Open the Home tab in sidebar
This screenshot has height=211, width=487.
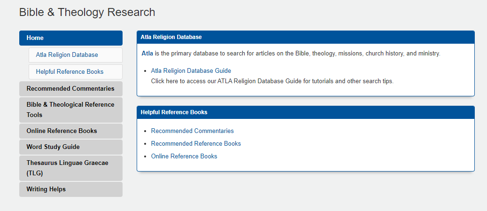click(x=71, y=38)
